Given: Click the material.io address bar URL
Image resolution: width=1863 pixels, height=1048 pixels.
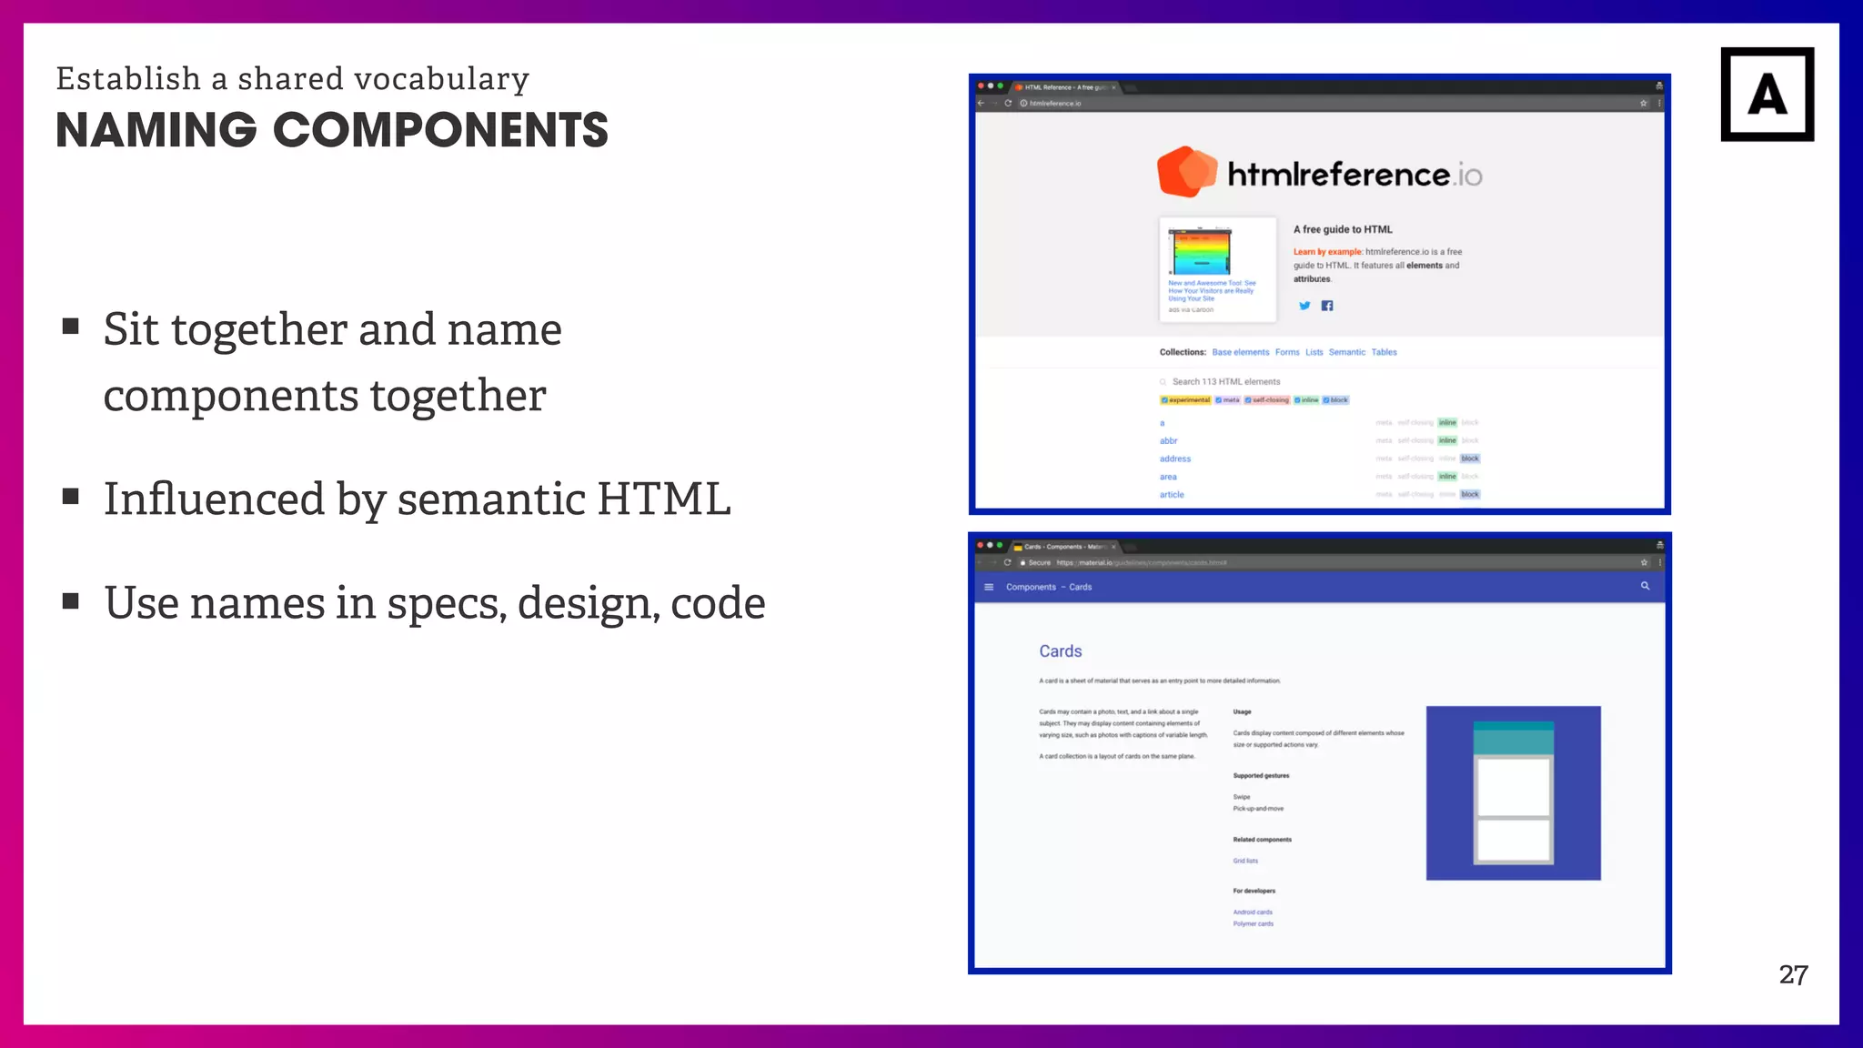Looking at the screenshot, I should [1142, 562].
